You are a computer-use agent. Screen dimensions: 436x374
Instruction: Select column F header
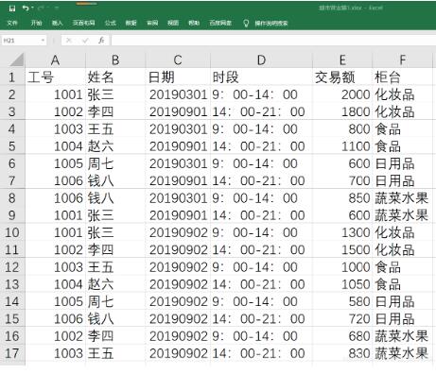(x=403, y=59)
